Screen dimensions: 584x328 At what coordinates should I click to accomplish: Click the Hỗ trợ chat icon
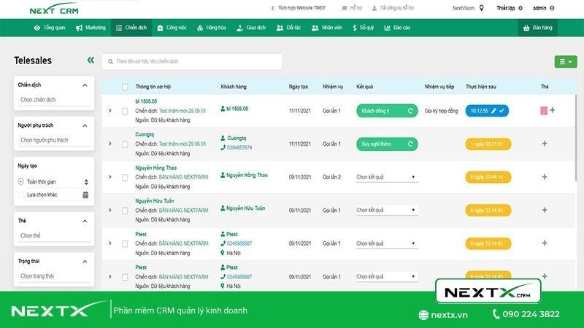point(345,8)
